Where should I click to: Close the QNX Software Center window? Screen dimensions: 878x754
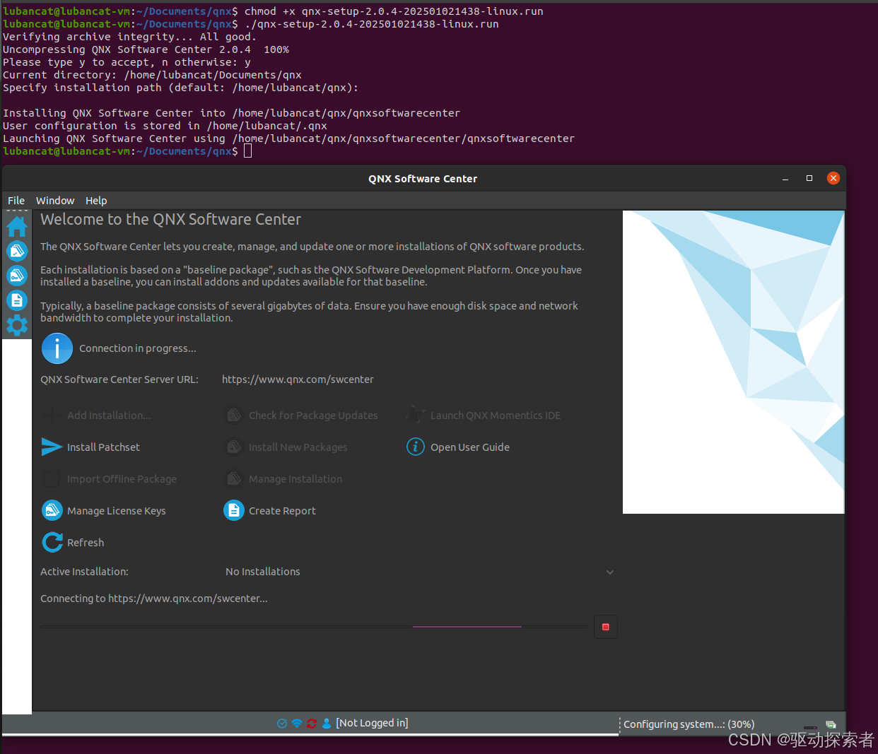click(833, 178)
